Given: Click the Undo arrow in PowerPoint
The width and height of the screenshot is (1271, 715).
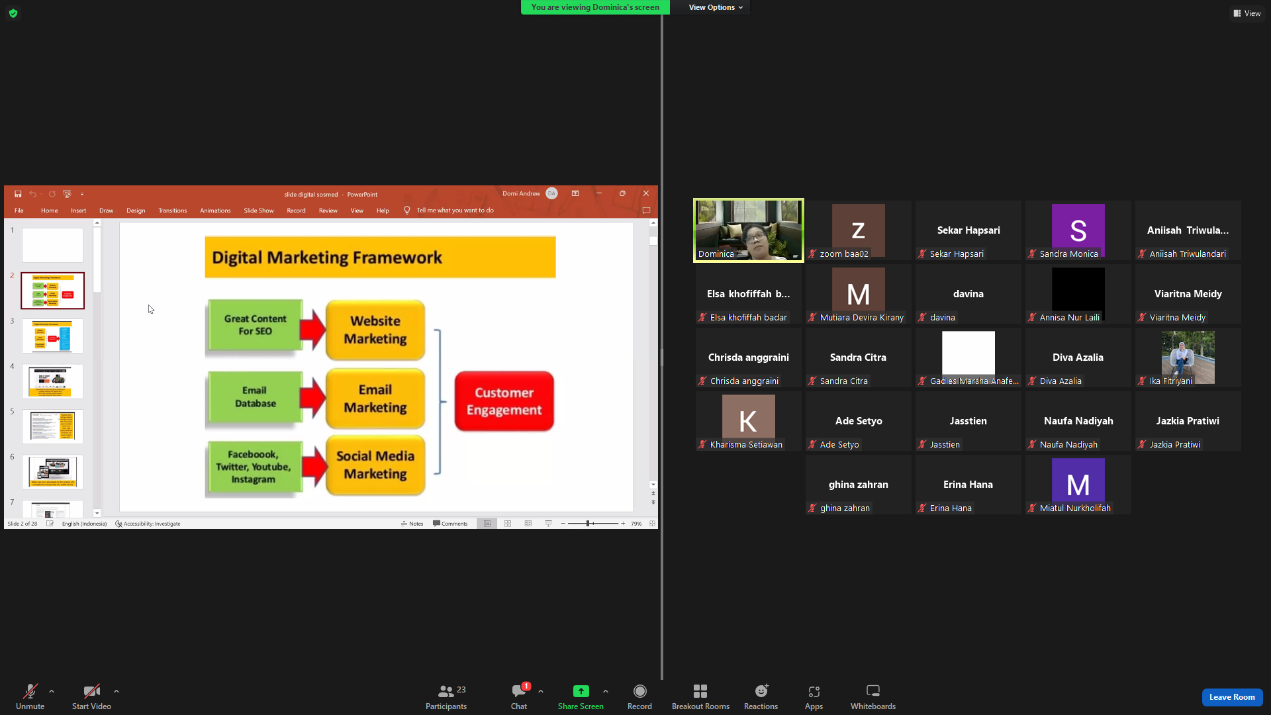Looking at the screenshot, I should (x=32, y=194).
